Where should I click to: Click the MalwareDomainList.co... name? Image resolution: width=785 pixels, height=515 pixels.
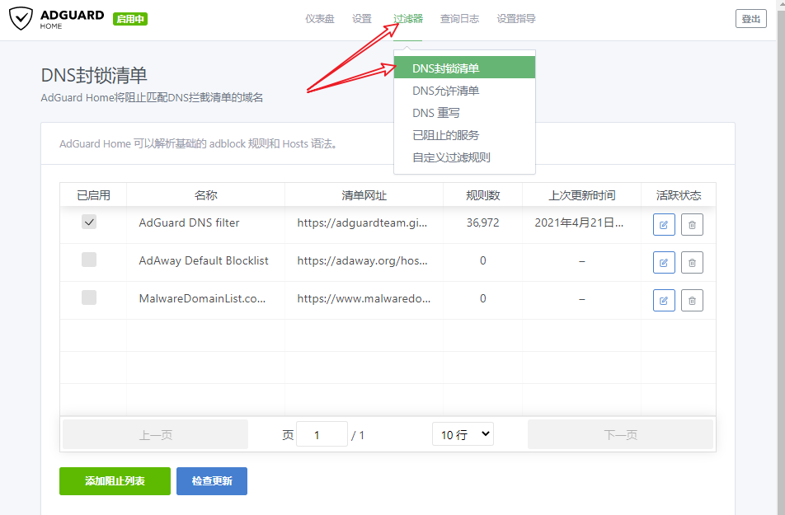(x=202, y=299)
